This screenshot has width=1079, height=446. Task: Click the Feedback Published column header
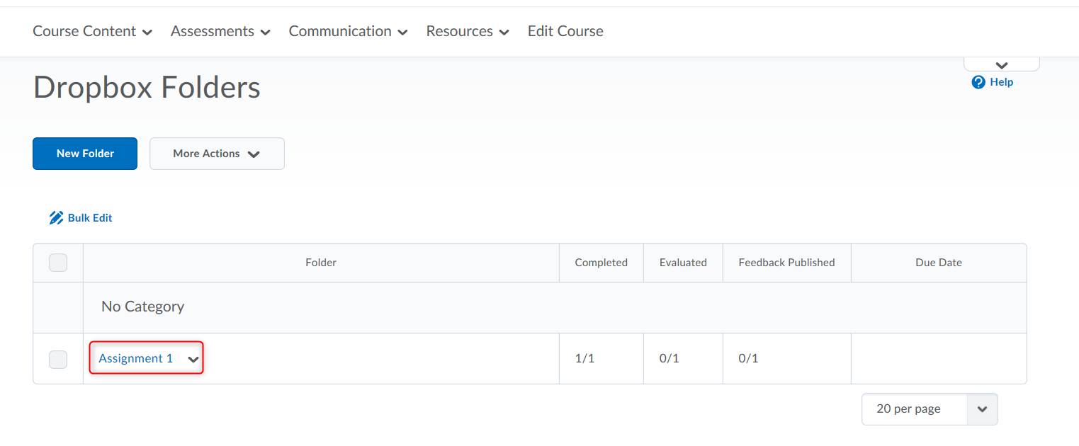[786, 263]
